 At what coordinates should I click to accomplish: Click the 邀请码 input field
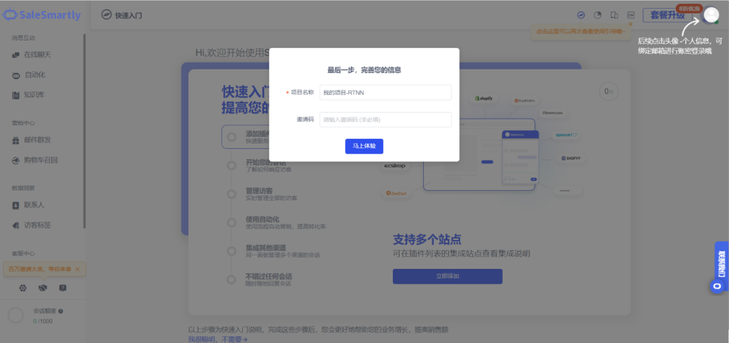385,120
